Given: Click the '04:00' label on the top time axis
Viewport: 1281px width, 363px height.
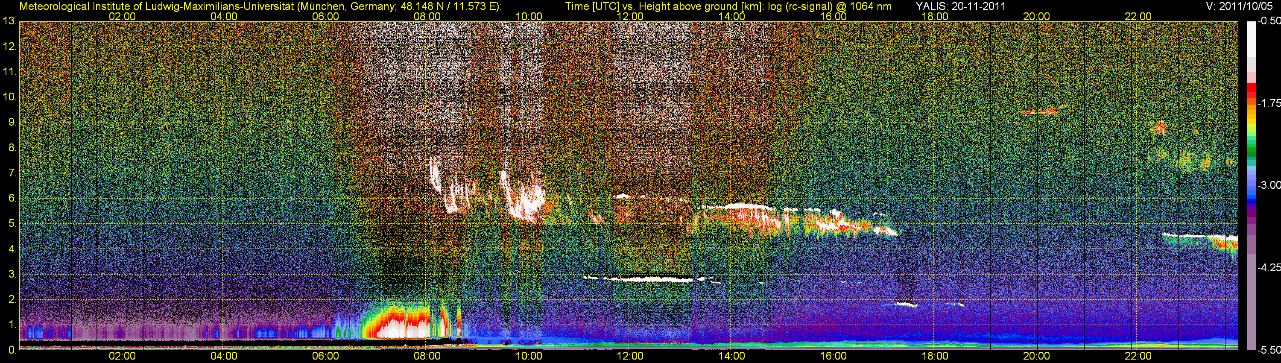Looking at the screenshot, I should click(x=224, y=16).
